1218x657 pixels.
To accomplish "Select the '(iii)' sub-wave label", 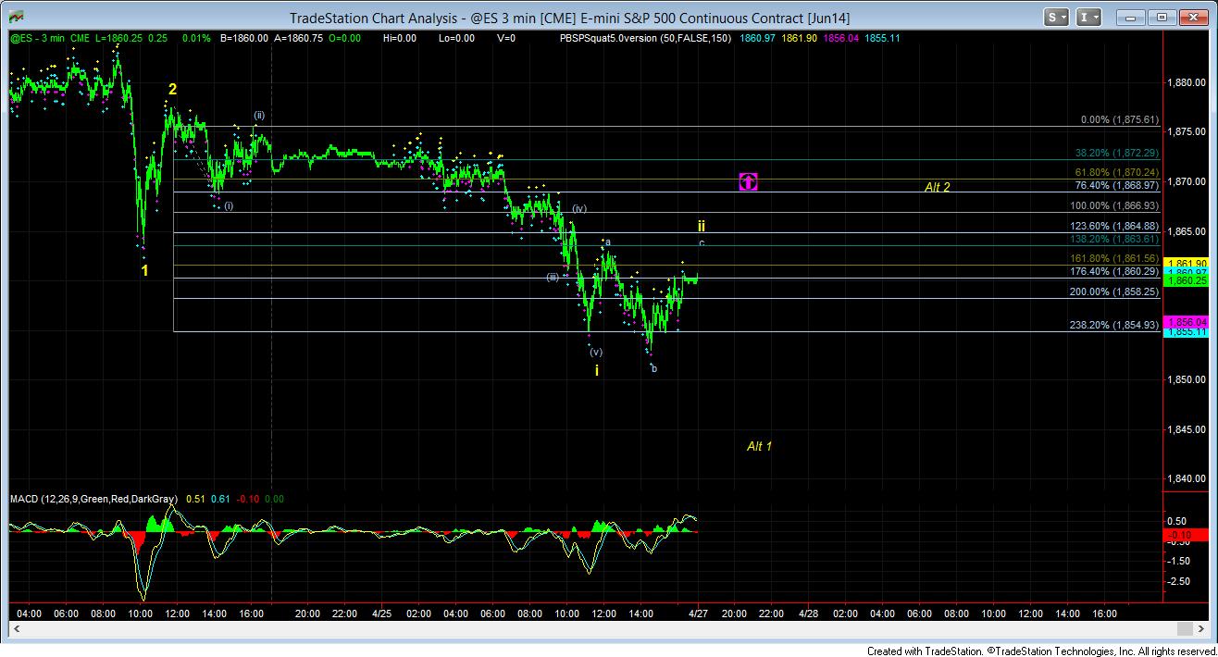I will [x=553, y=277].
